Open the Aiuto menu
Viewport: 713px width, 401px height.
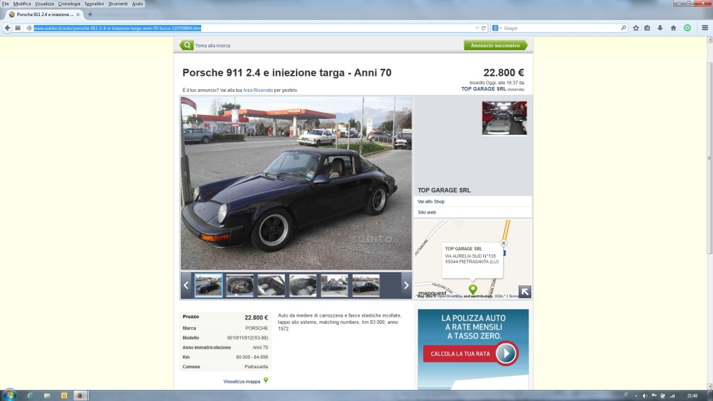[137, 3]
